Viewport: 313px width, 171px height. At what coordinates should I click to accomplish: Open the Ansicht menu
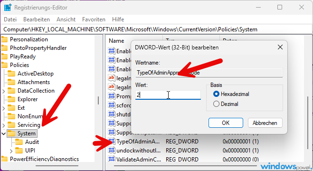point(66,19)
